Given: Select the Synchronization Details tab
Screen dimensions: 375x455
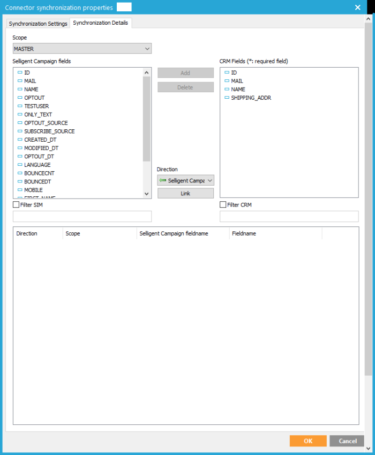Looking at the screenshot, I should tap(101, 23).
